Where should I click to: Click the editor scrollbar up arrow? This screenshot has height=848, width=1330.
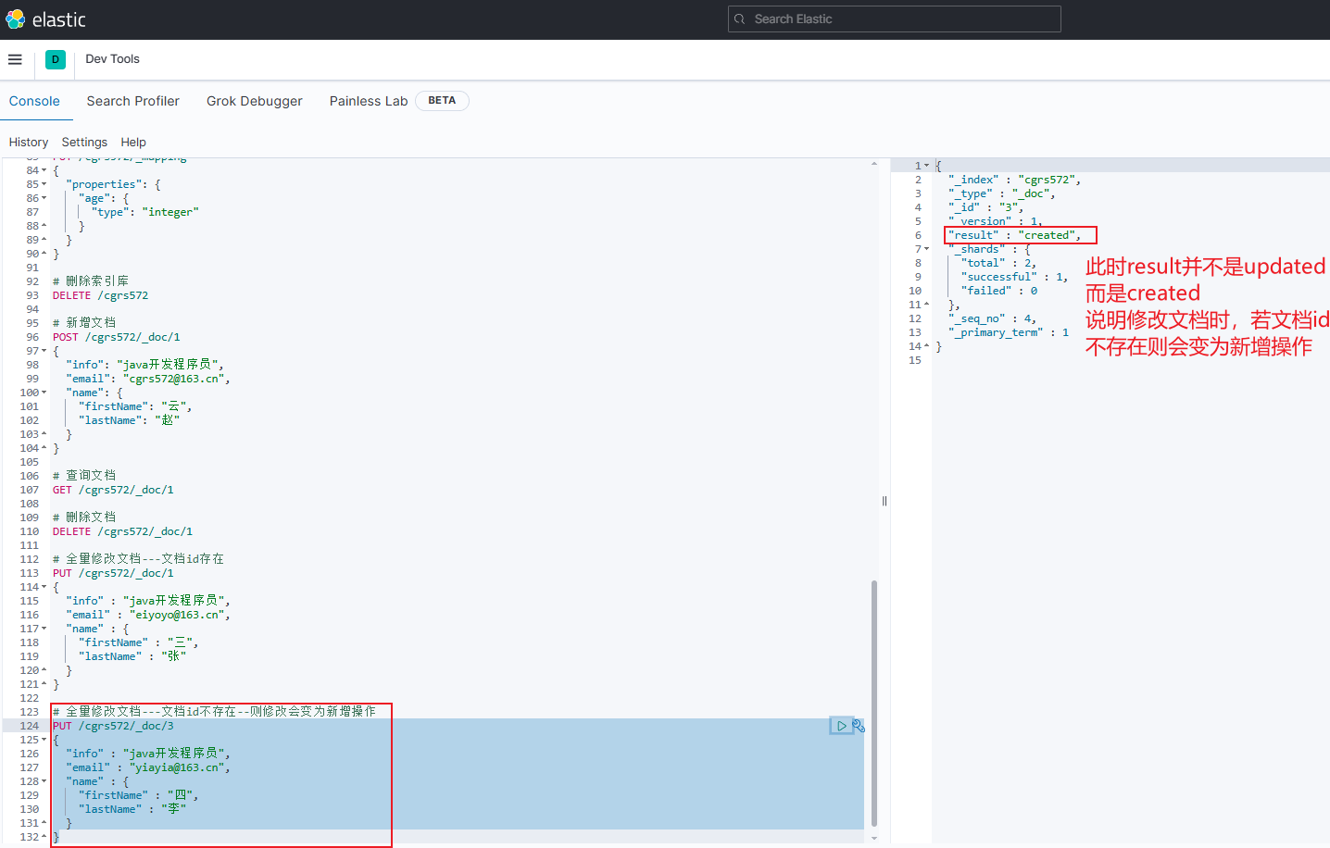[x=874, y=164]
